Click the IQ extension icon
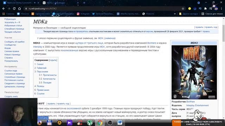This screenshot has width=225, height=126. tap(200, 8)
